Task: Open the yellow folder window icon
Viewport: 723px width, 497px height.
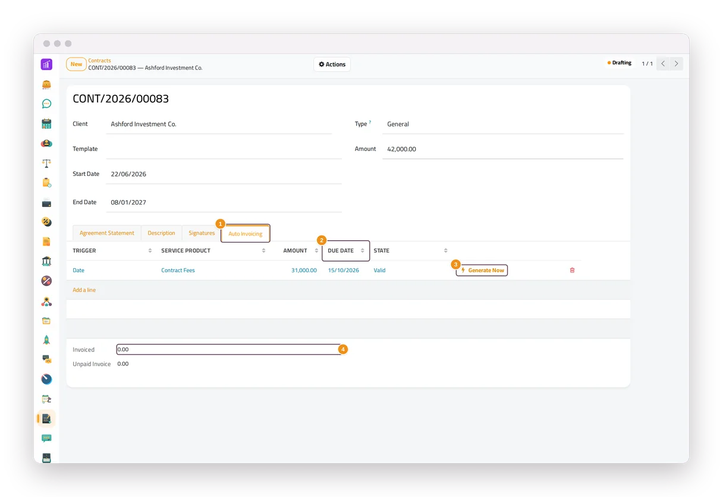Action: (46, 320)
